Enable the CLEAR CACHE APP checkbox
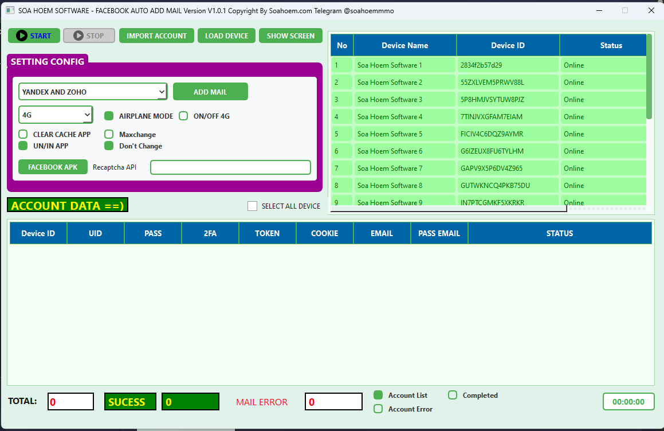The height and width of the screenshot is (431, 664). point(23,134)
